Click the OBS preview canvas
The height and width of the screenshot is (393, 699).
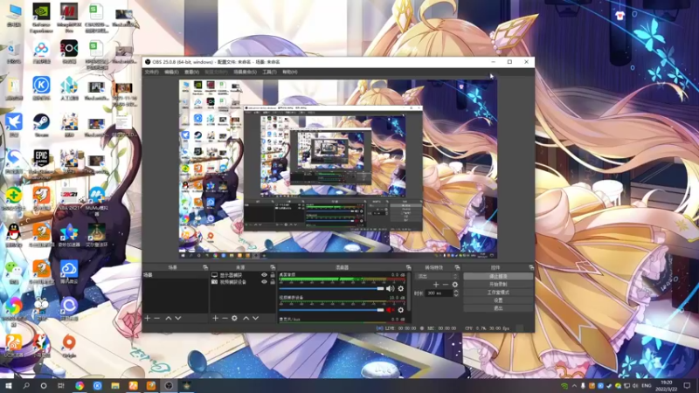click(x=338, y=169)
